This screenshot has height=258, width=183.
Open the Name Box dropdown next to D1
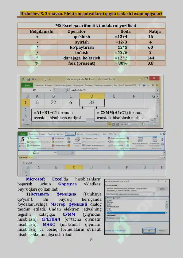tap(50, 90)
